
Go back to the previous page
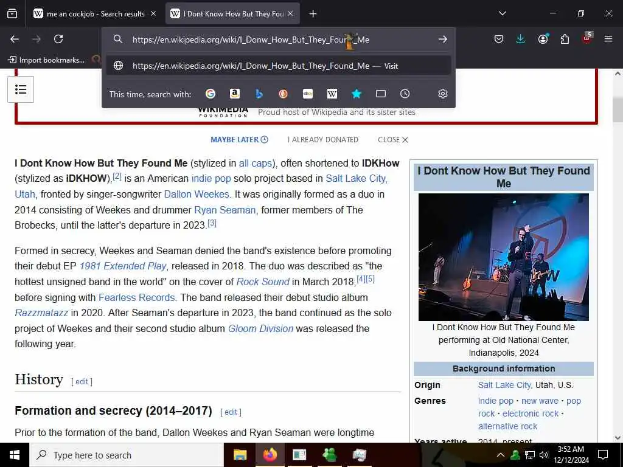coord(15,39)
